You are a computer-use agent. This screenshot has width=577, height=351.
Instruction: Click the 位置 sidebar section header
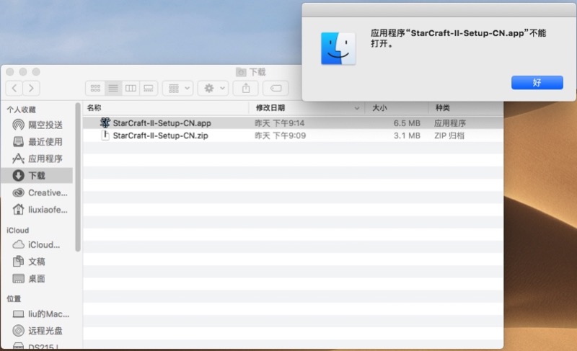pos(14,298)
